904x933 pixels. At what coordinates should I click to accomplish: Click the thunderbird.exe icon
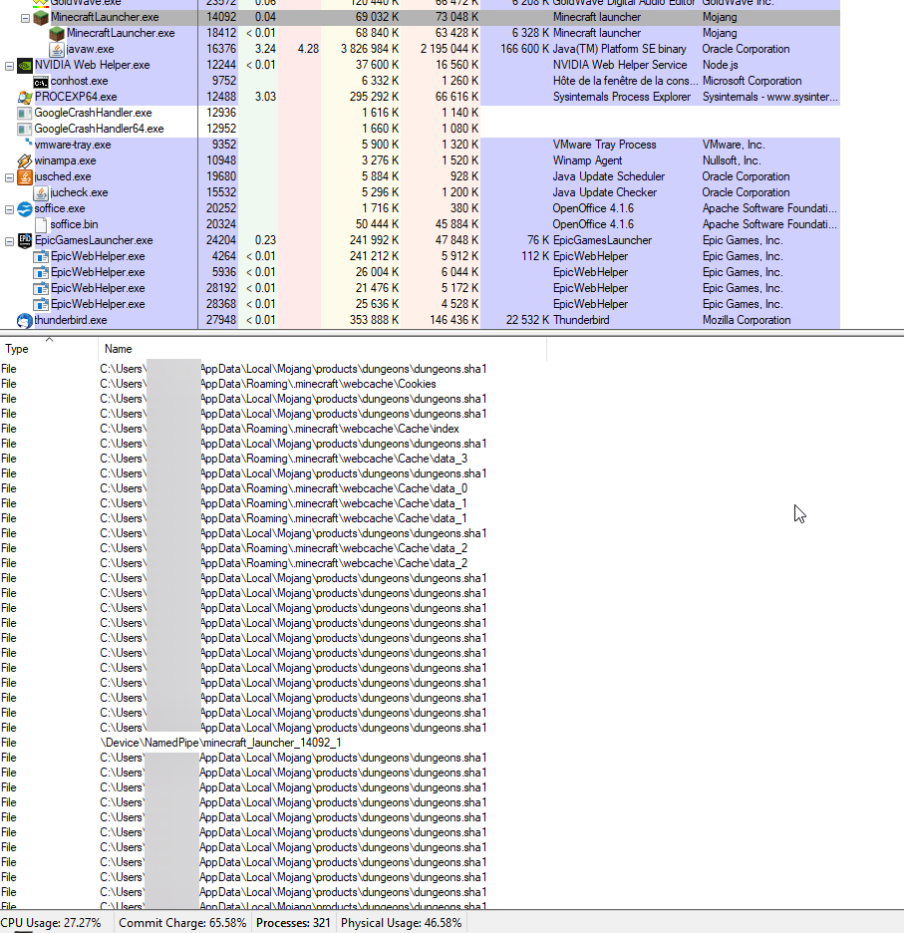(24, 321)
